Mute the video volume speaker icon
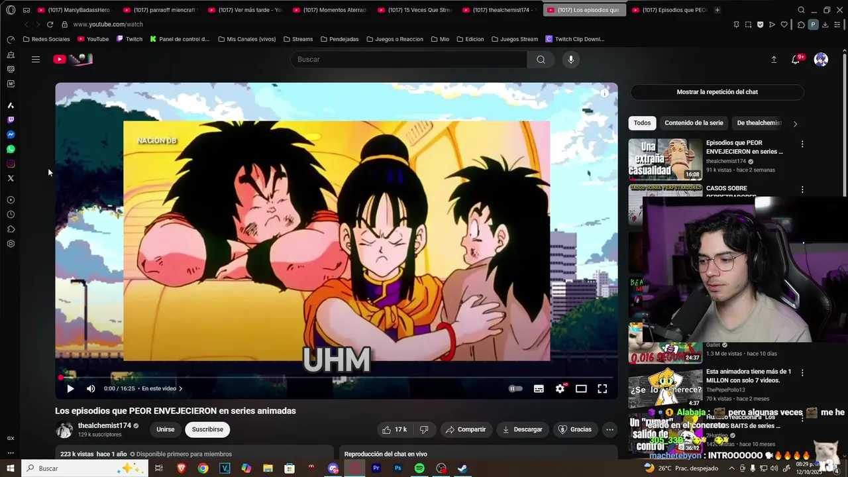The height and width of the screenshot is (477, 848). coord(91,389)
